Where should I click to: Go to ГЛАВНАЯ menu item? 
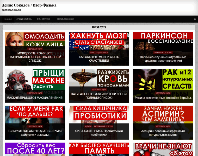click(8, 19)
